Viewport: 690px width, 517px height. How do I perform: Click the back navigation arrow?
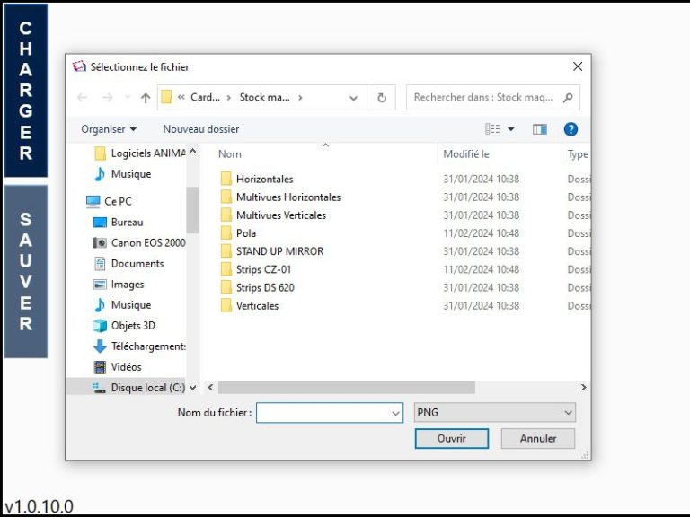point(83,98)
